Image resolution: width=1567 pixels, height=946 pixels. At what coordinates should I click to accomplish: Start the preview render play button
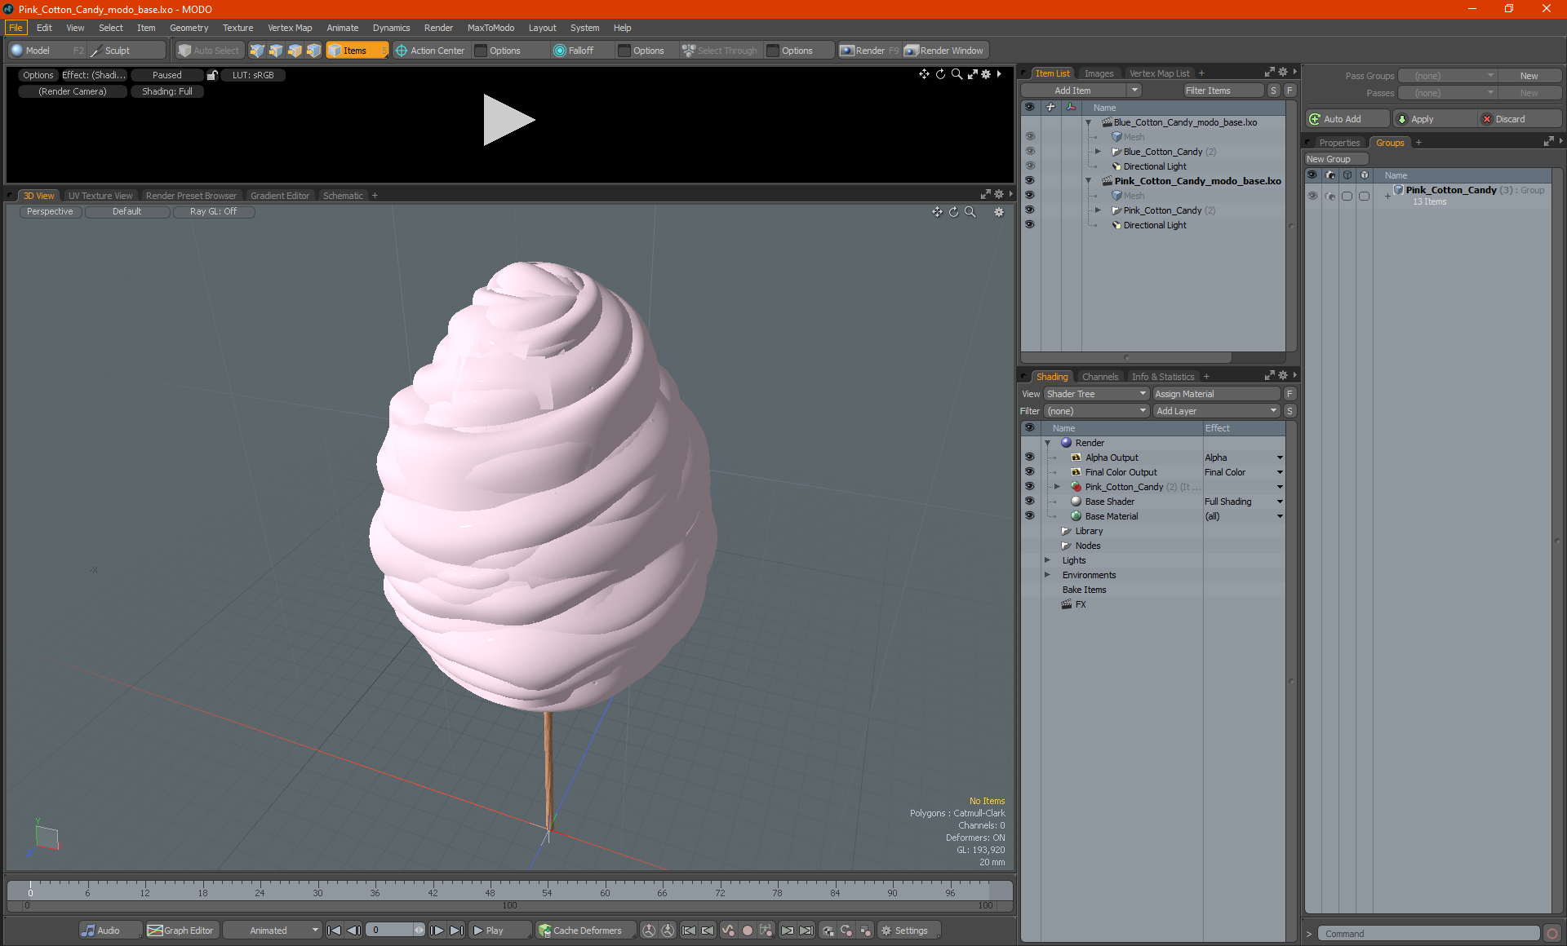point(508,120)
